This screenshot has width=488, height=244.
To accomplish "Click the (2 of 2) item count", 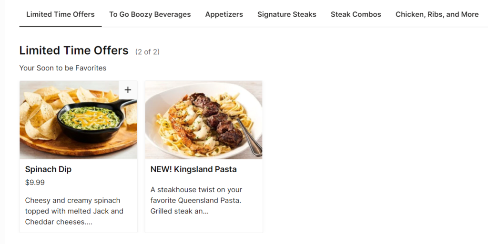I will click(x=147, y=52).
